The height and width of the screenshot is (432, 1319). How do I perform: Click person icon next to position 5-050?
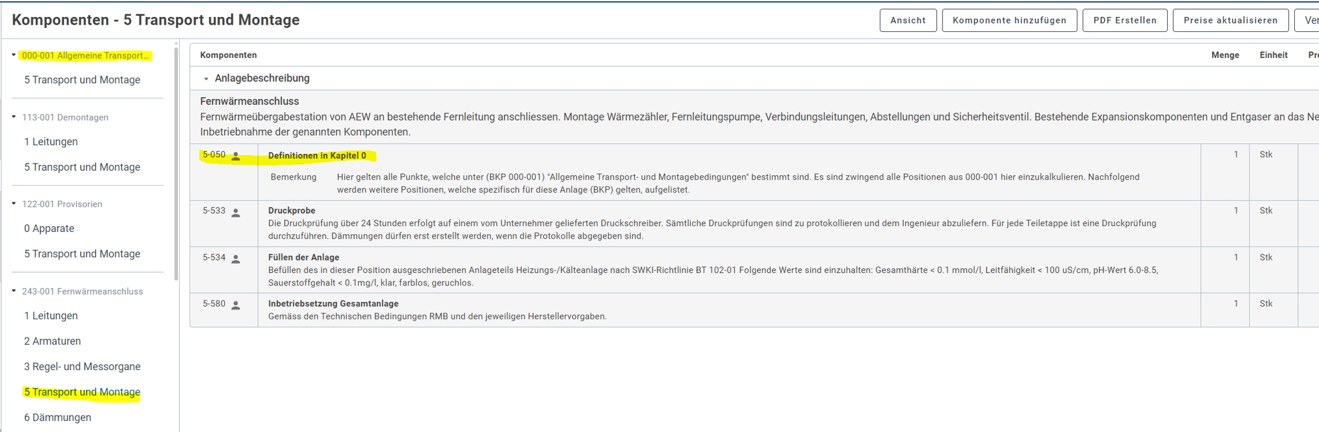click(x=236, y=156)
